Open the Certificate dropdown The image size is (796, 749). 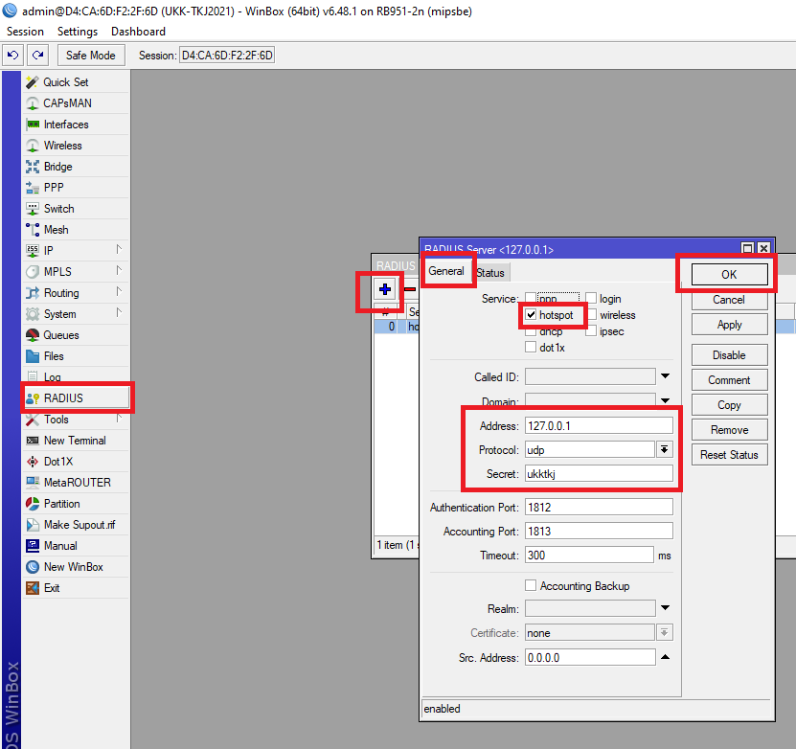[x=664, y=632]
